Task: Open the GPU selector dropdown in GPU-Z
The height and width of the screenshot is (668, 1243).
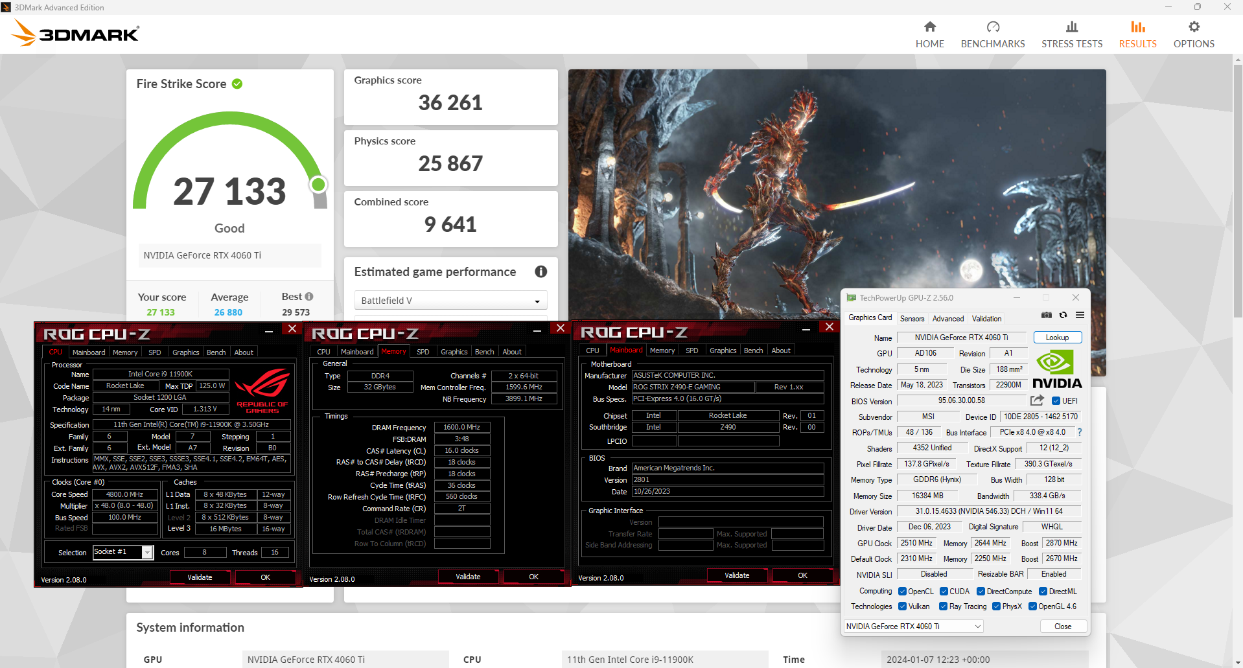Action: pos(913,626)
